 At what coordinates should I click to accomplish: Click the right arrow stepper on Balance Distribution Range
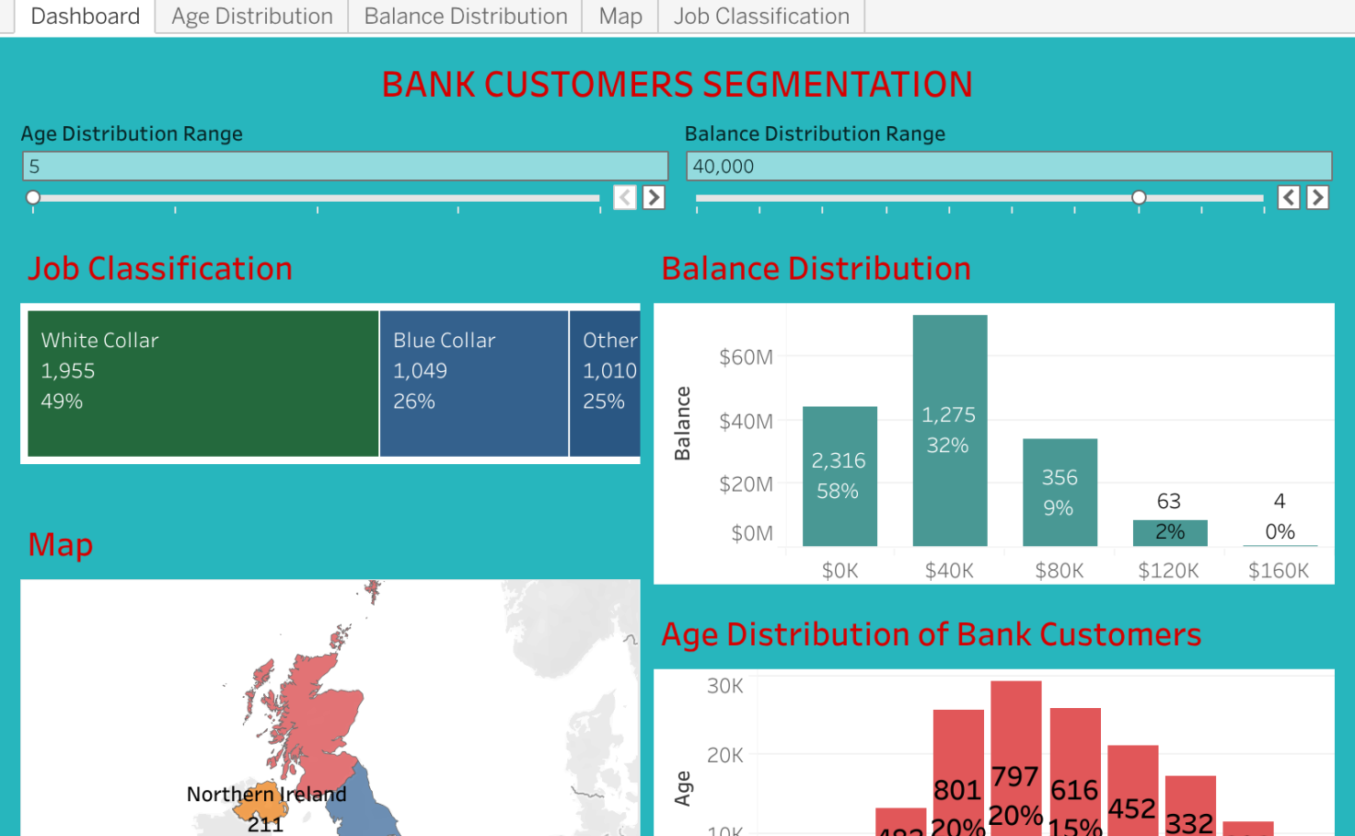point(1317,197)
